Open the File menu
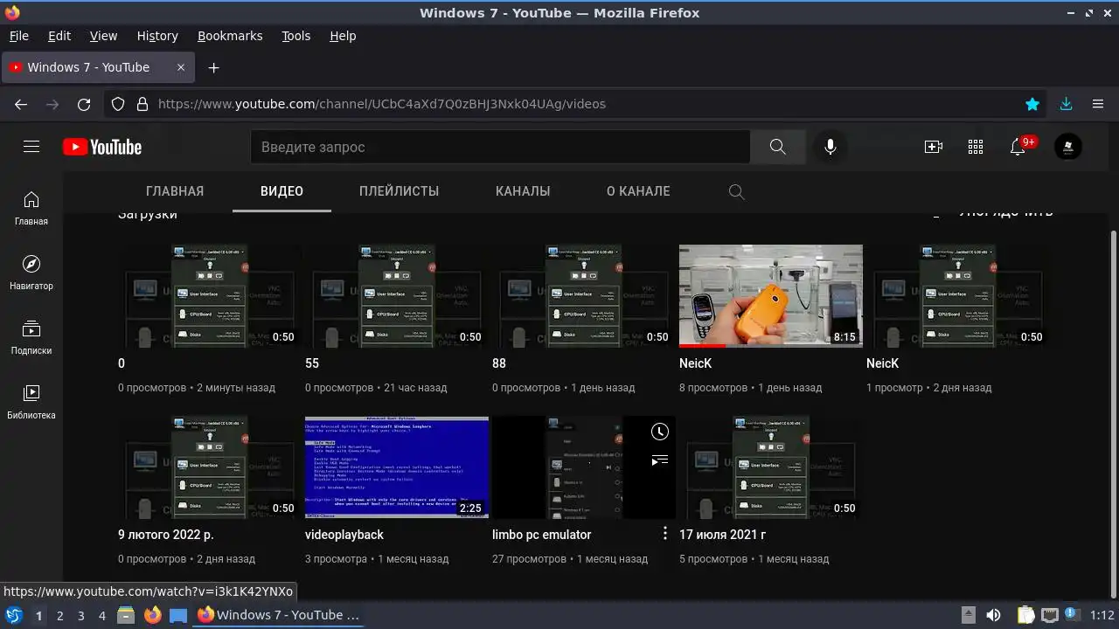The height and width of the screenshot is (629, 1119). pyautogui.click(x=18, y=36)
